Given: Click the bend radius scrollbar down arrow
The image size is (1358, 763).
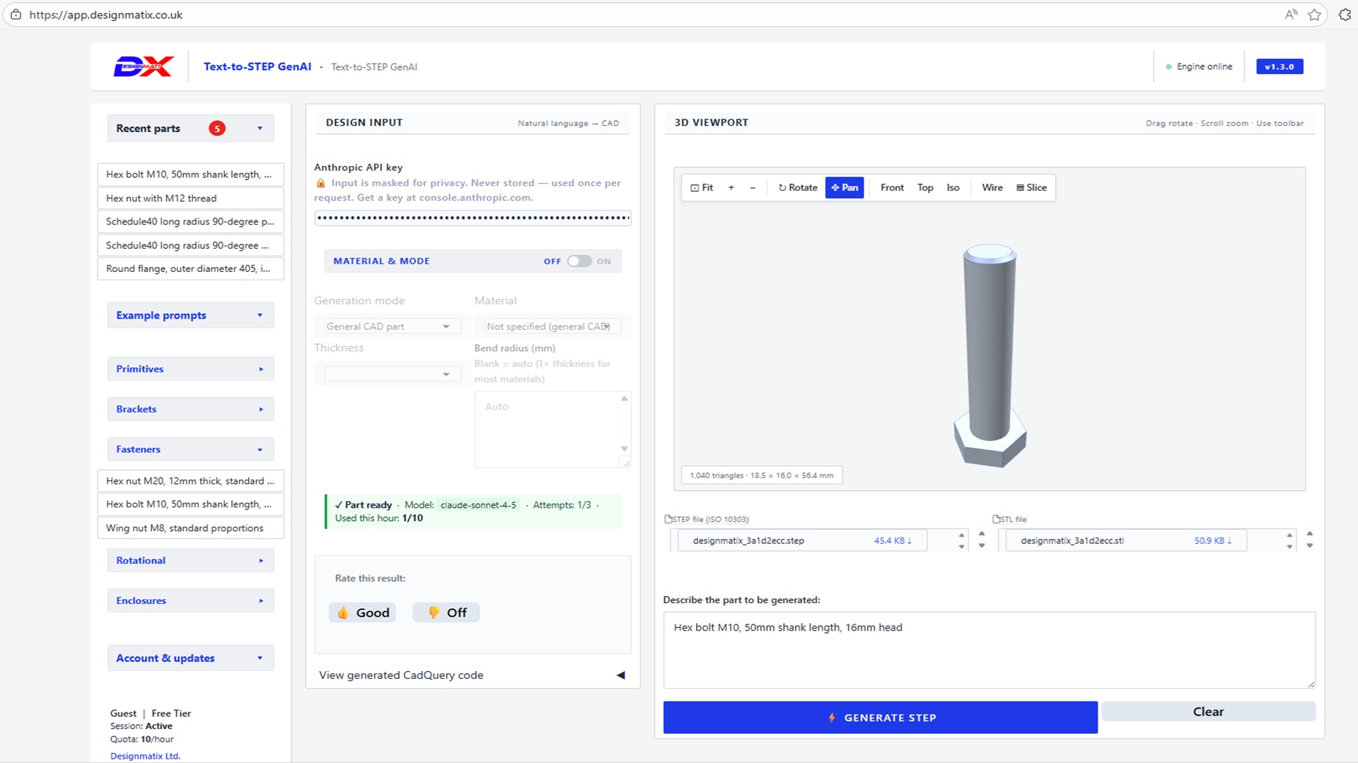Looking at the screenshot, I should 625,449.
